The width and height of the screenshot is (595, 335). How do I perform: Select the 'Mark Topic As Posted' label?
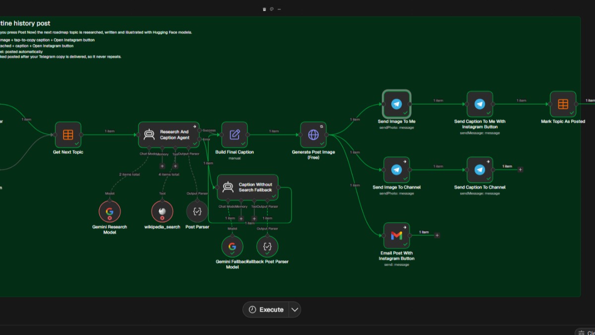point(563,121)
